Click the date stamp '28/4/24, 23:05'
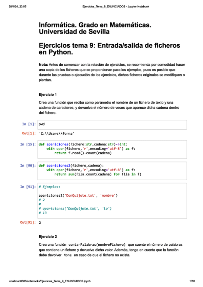Viewport: 203px width, 287px height. coord(17,6)
